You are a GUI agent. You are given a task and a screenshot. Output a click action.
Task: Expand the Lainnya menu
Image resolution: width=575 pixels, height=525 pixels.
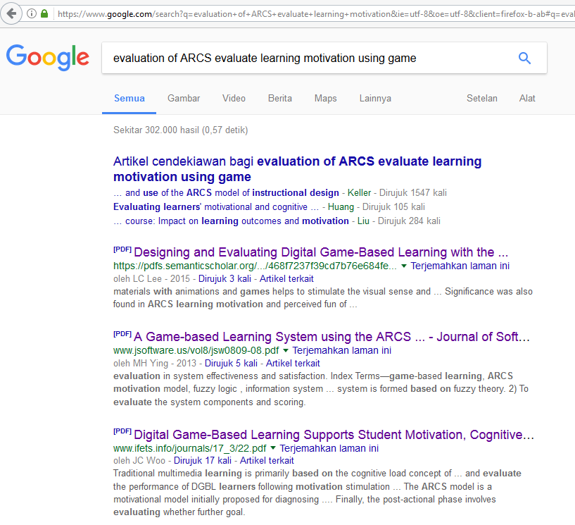click(x=375, y=99)
